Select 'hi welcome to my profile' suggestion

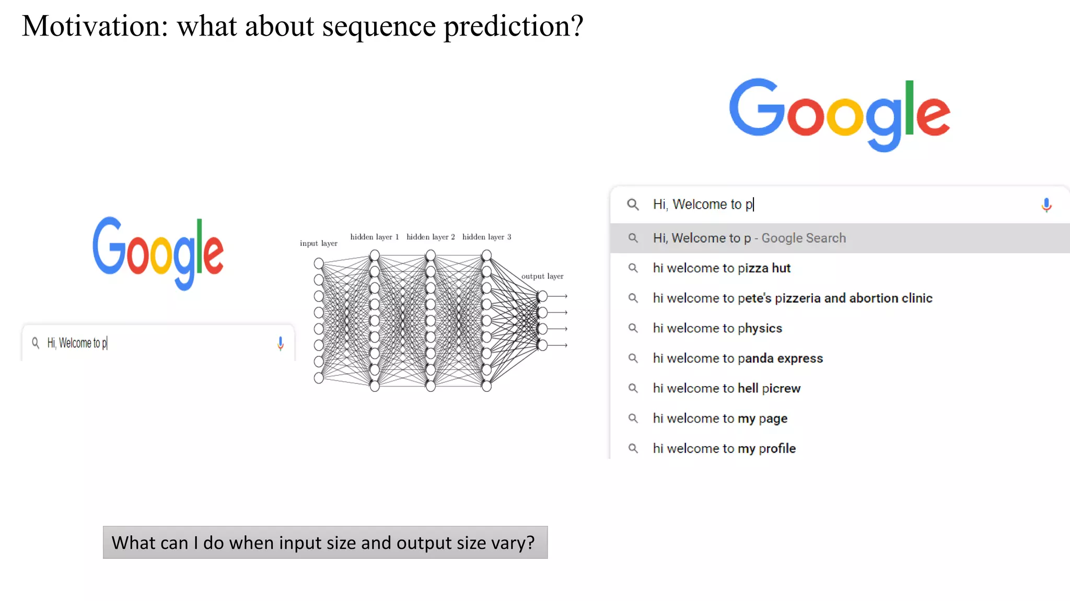[x=840, y=449]
